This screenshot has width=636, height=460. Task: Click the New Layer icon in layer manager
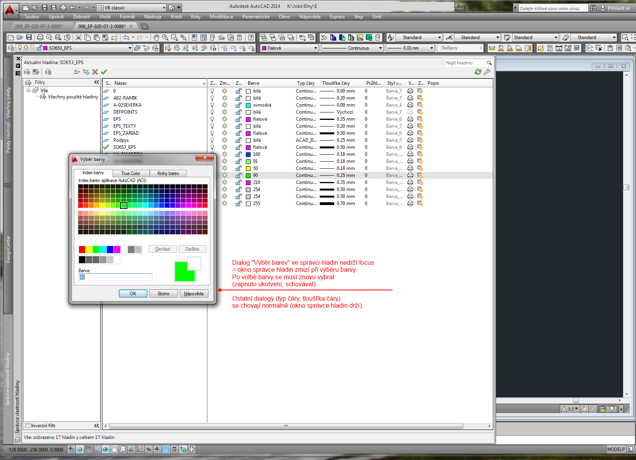tap(77, 72)
